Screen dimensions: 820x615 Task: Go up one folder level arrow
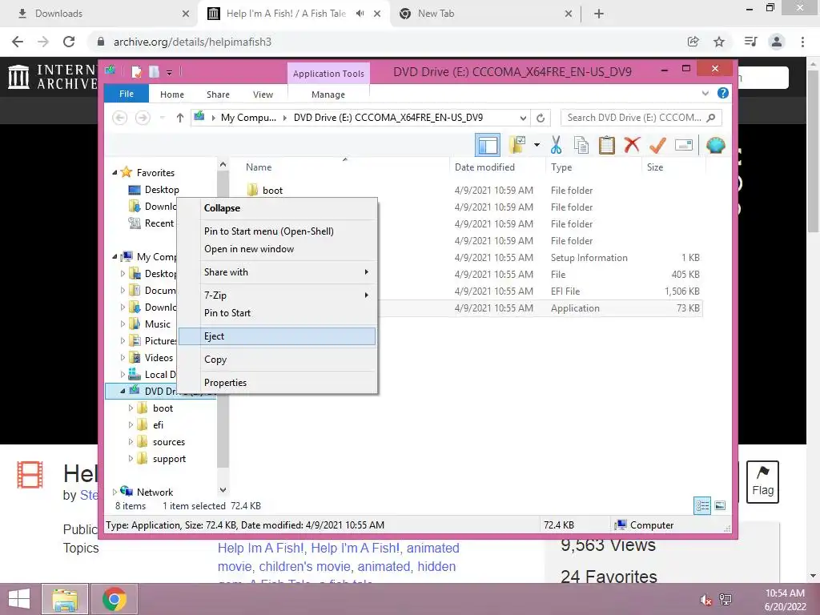pos(180,119)
